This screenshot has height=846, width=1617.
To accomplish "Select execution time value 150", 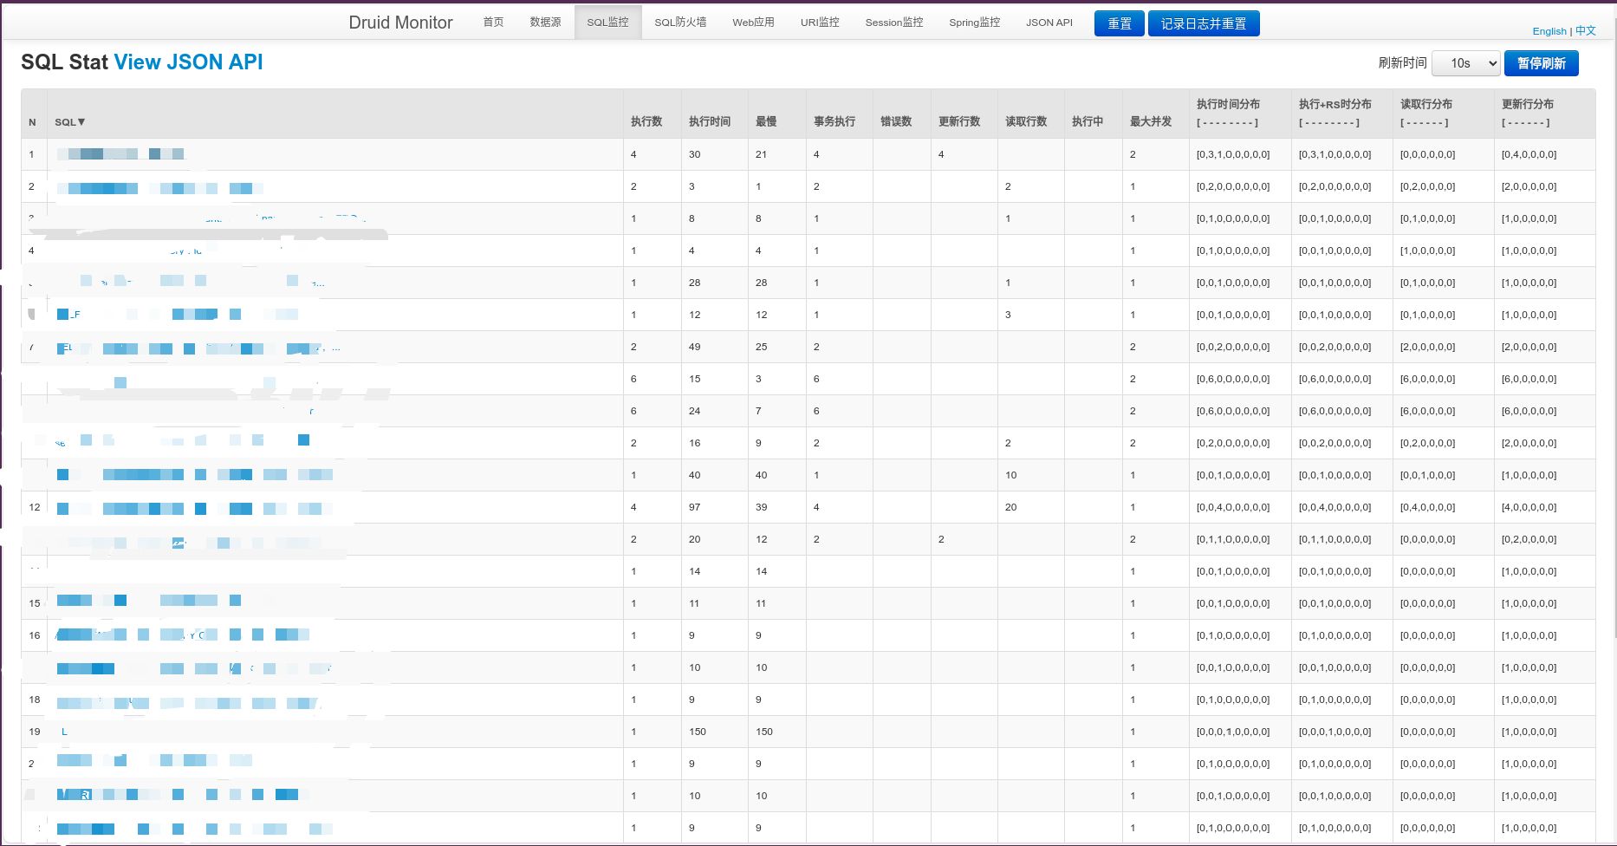I will [x=698, y=732].
